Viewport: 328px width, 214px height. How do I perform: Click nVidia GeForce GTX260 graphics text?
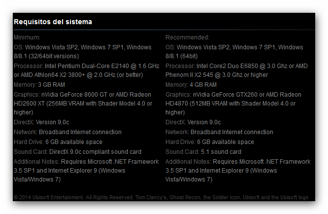225,95
